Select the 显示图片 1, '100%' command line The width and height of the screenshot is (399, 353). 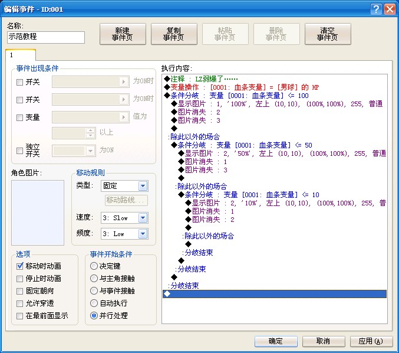(274, 104)
